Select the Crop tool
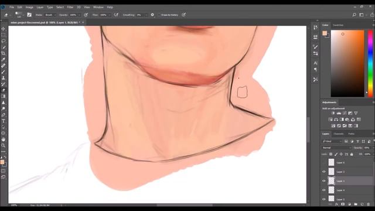Viewport: 375px width, 211px height. pos(4,53)
